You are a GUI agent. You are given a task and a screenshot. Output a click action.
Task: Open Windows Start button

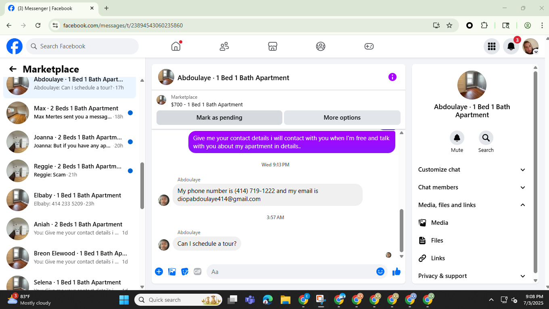124,300
